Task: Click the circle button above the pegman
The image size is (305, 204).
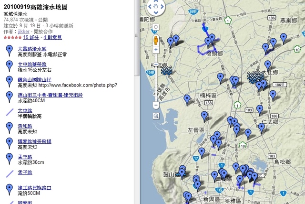Action: [156, 27]
